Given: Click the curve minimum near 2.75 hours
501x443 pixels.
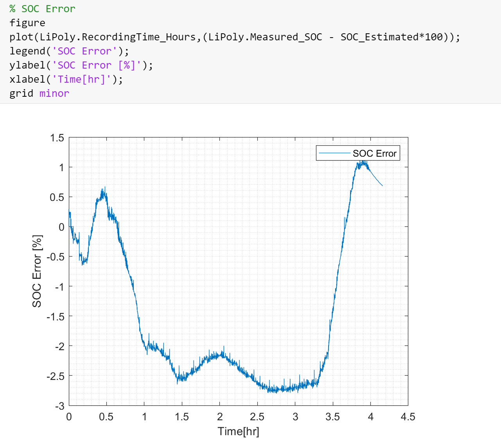Looking at the screenshot, I should tap(276, 390).
